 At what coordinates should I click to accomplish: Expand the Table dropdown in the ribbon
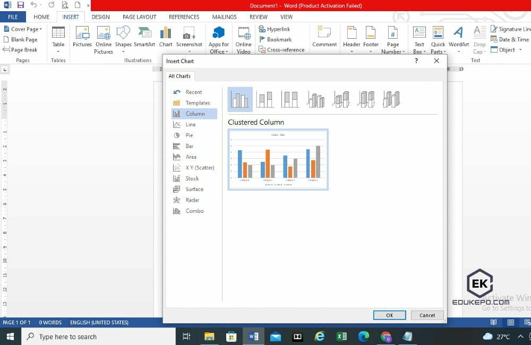tap(58, 51)
